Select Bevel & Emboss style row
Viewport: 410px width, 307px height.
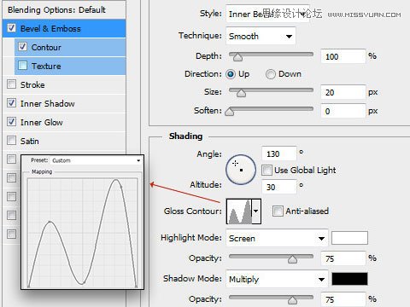pyautogui.click(x=64, y=28)
